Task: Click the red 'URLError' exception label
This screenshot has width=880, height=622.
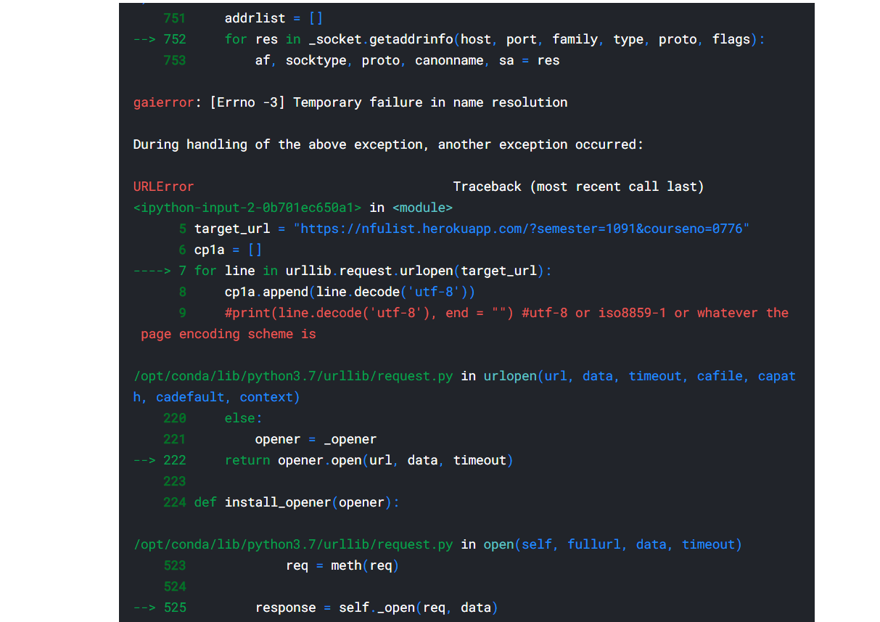Action: pos(163,187)
